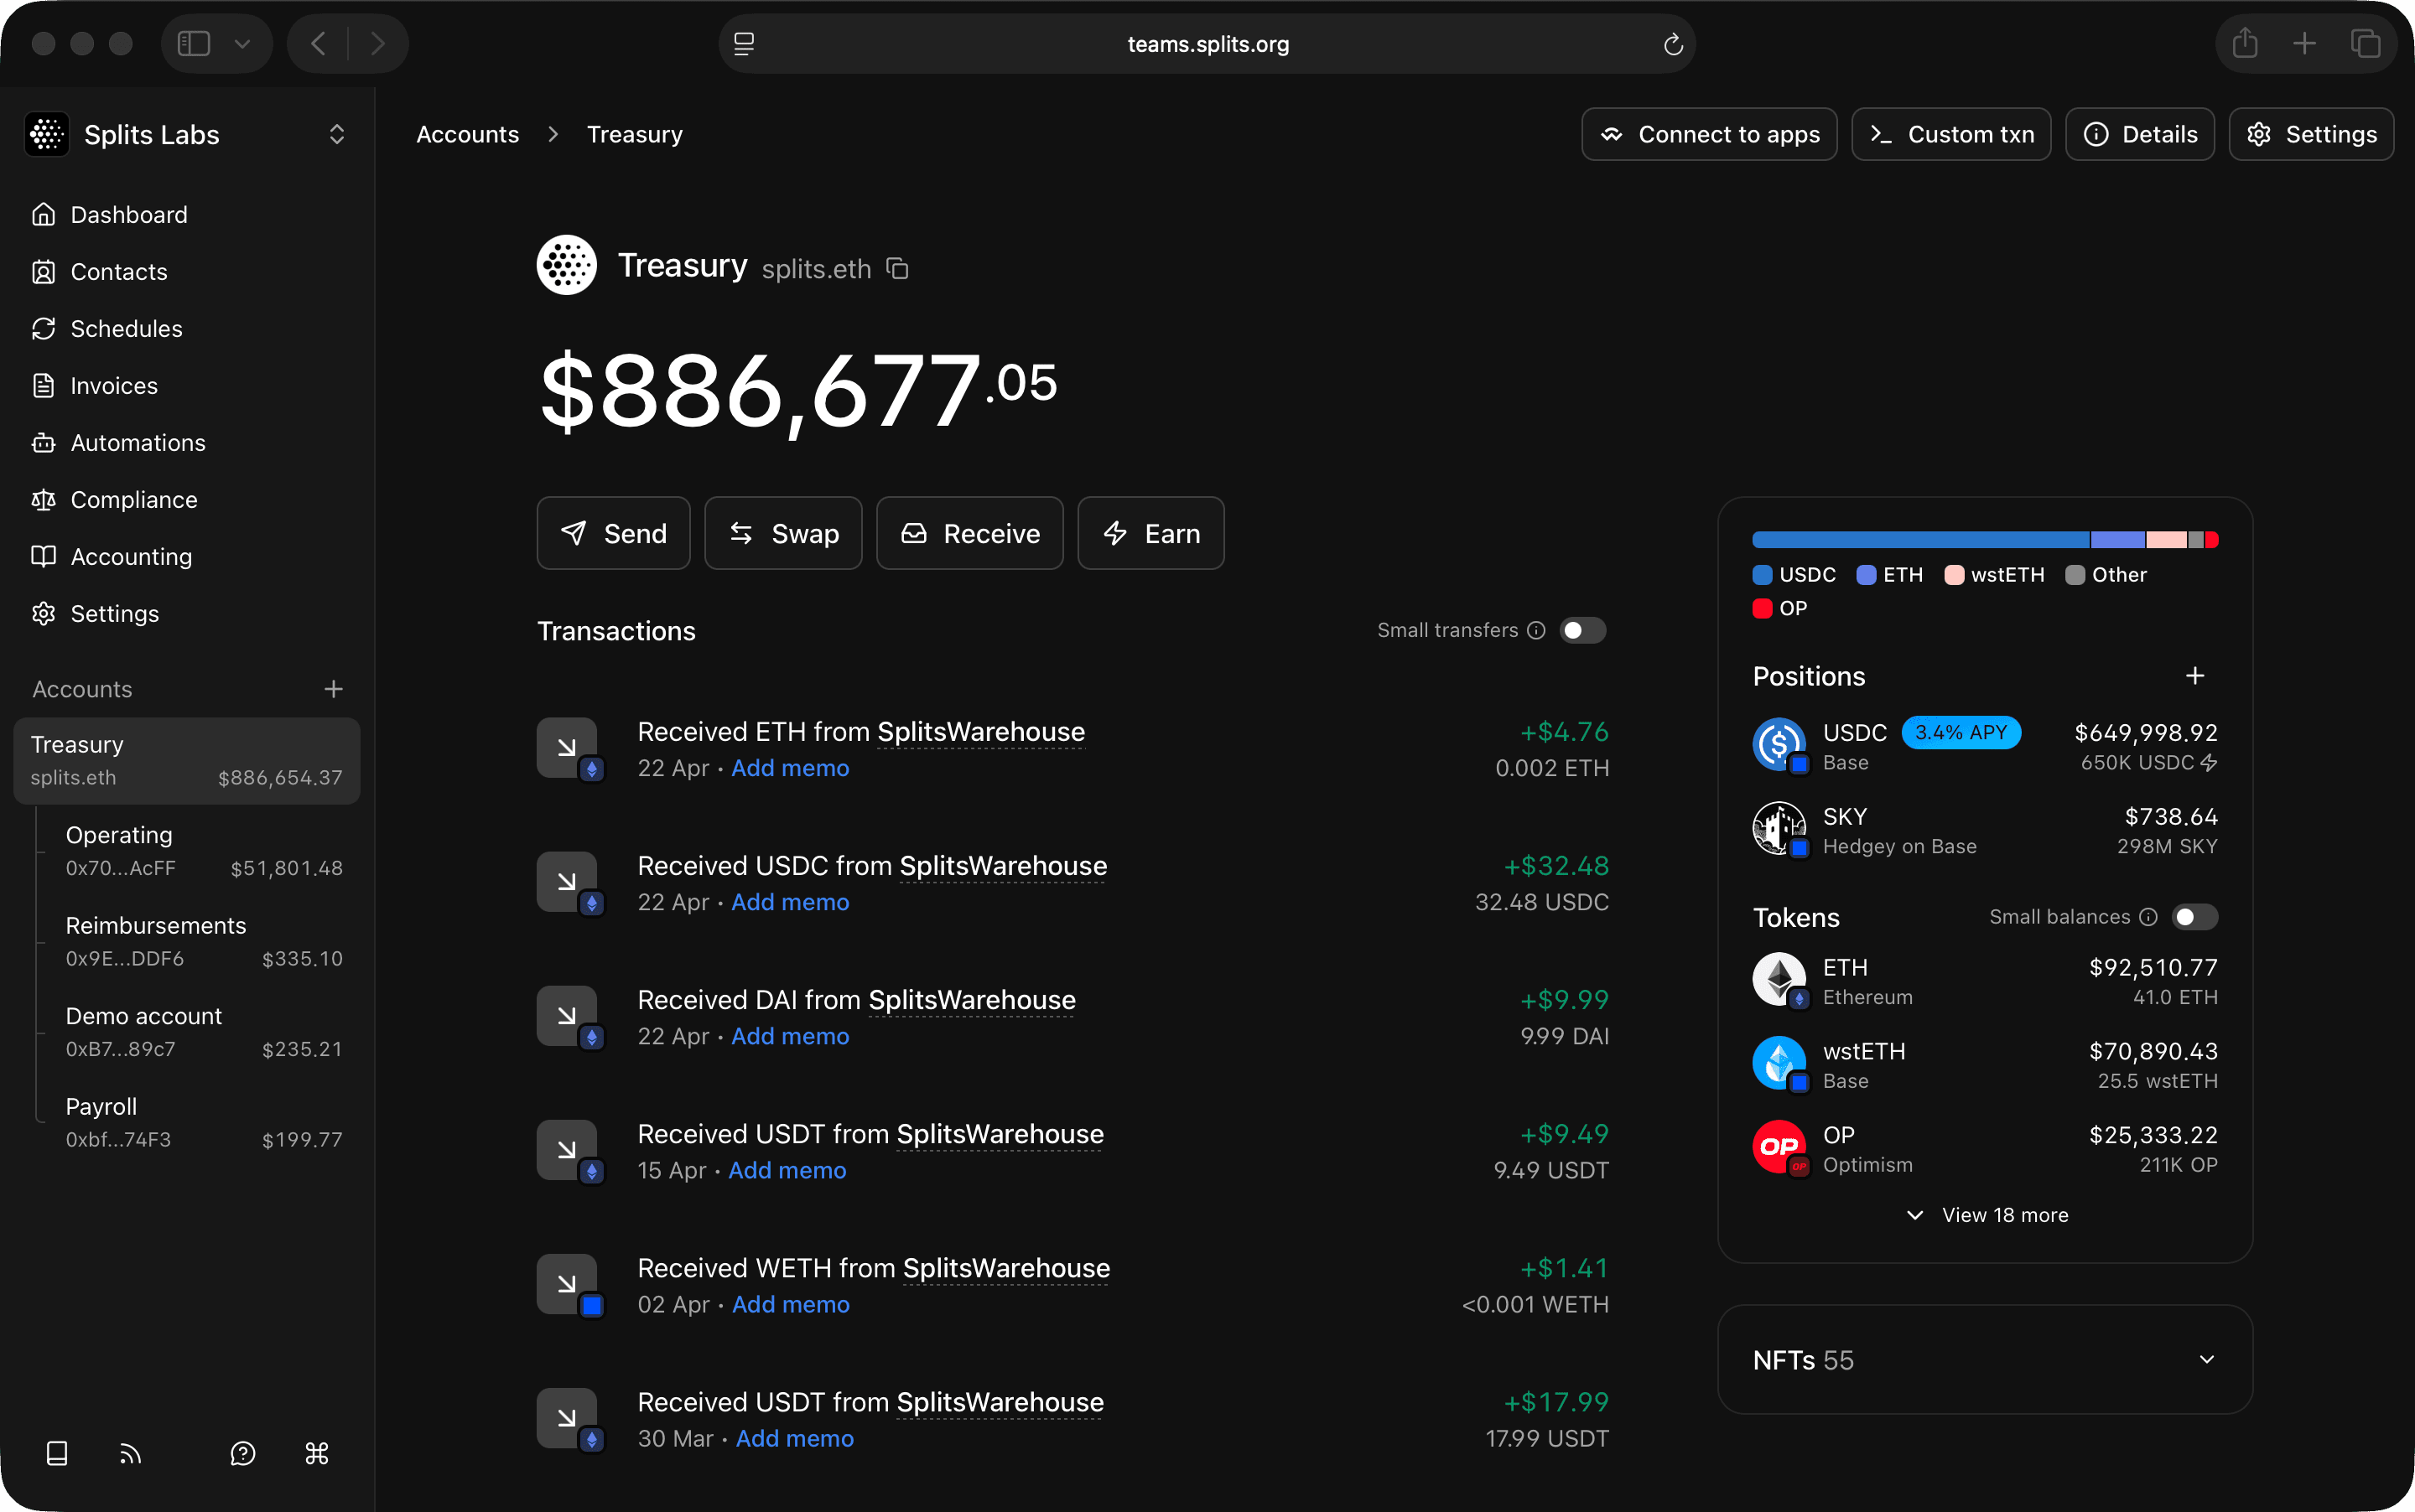Open the docs book icon in footer
Image resolution: width=2415 pixels, height=1512 pixels.
pyautogui.click(x=57, y=1453)
